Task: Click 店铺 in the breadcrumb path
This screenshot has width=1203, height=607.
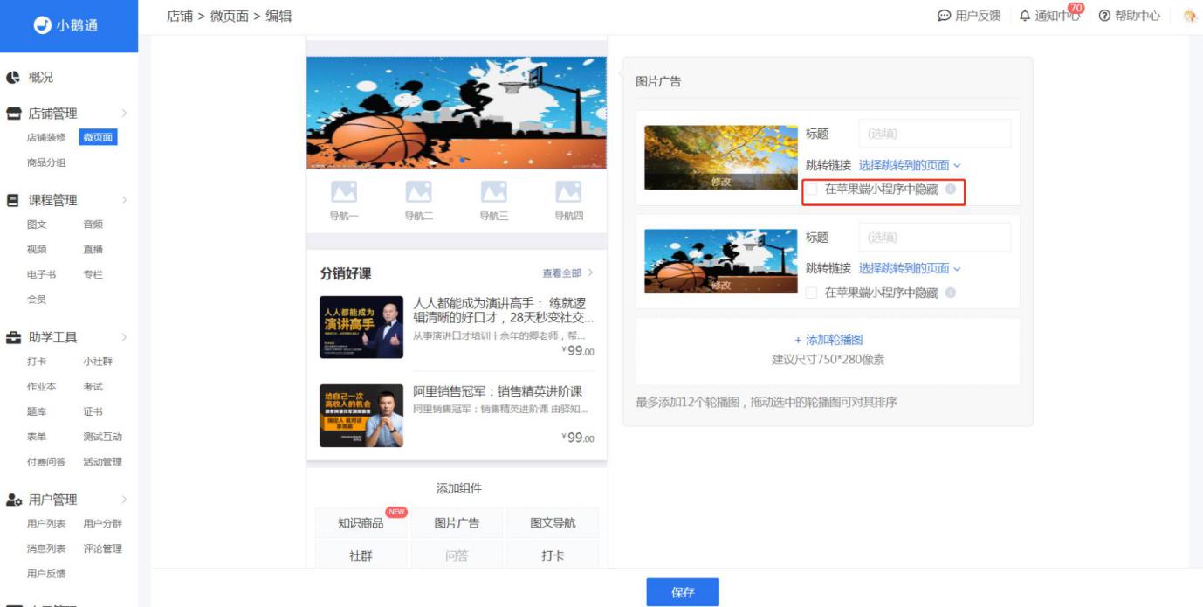Action: [180, 16]
